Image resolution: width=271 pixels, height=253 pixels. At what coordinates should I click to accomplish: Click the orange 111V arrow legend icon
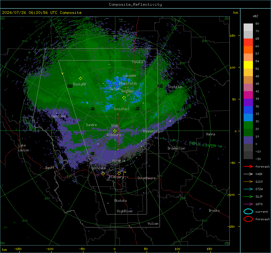[x=248, y=181]
